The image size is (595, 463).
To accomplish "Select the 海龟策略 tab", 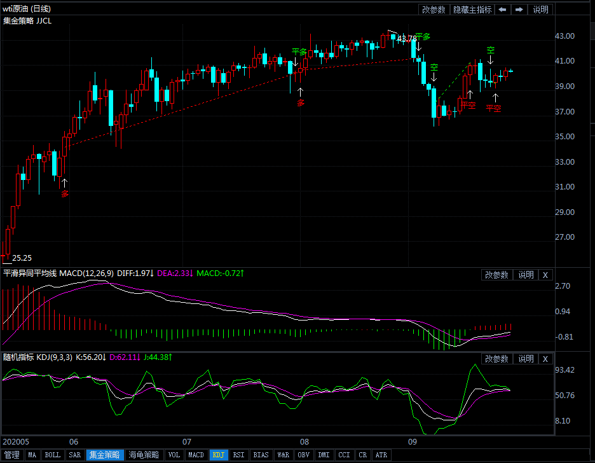I will [x=144, y=455].
